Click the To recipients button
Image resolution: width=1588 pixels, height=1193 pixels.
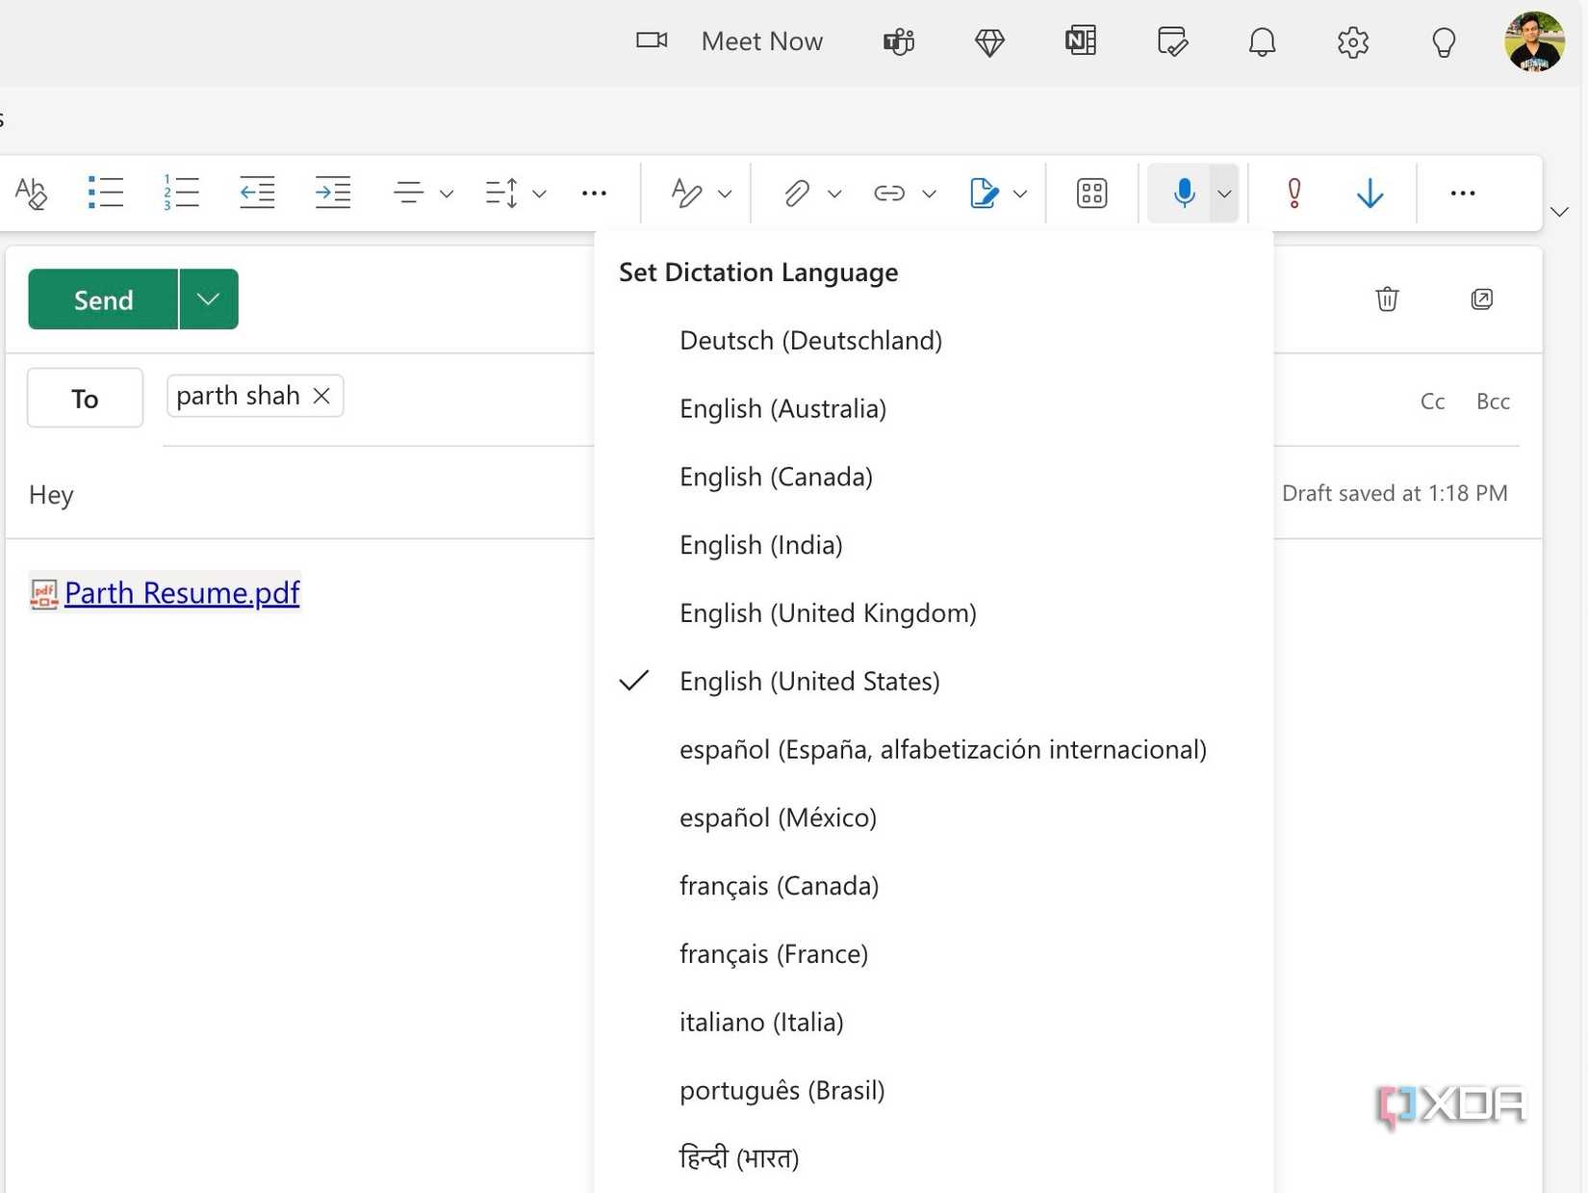pyautogui.click(x=85, y=398)
